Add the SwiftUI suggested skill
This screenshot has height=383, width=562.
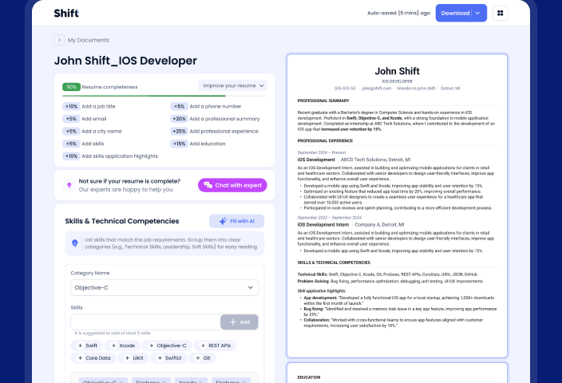click(168, 358)
